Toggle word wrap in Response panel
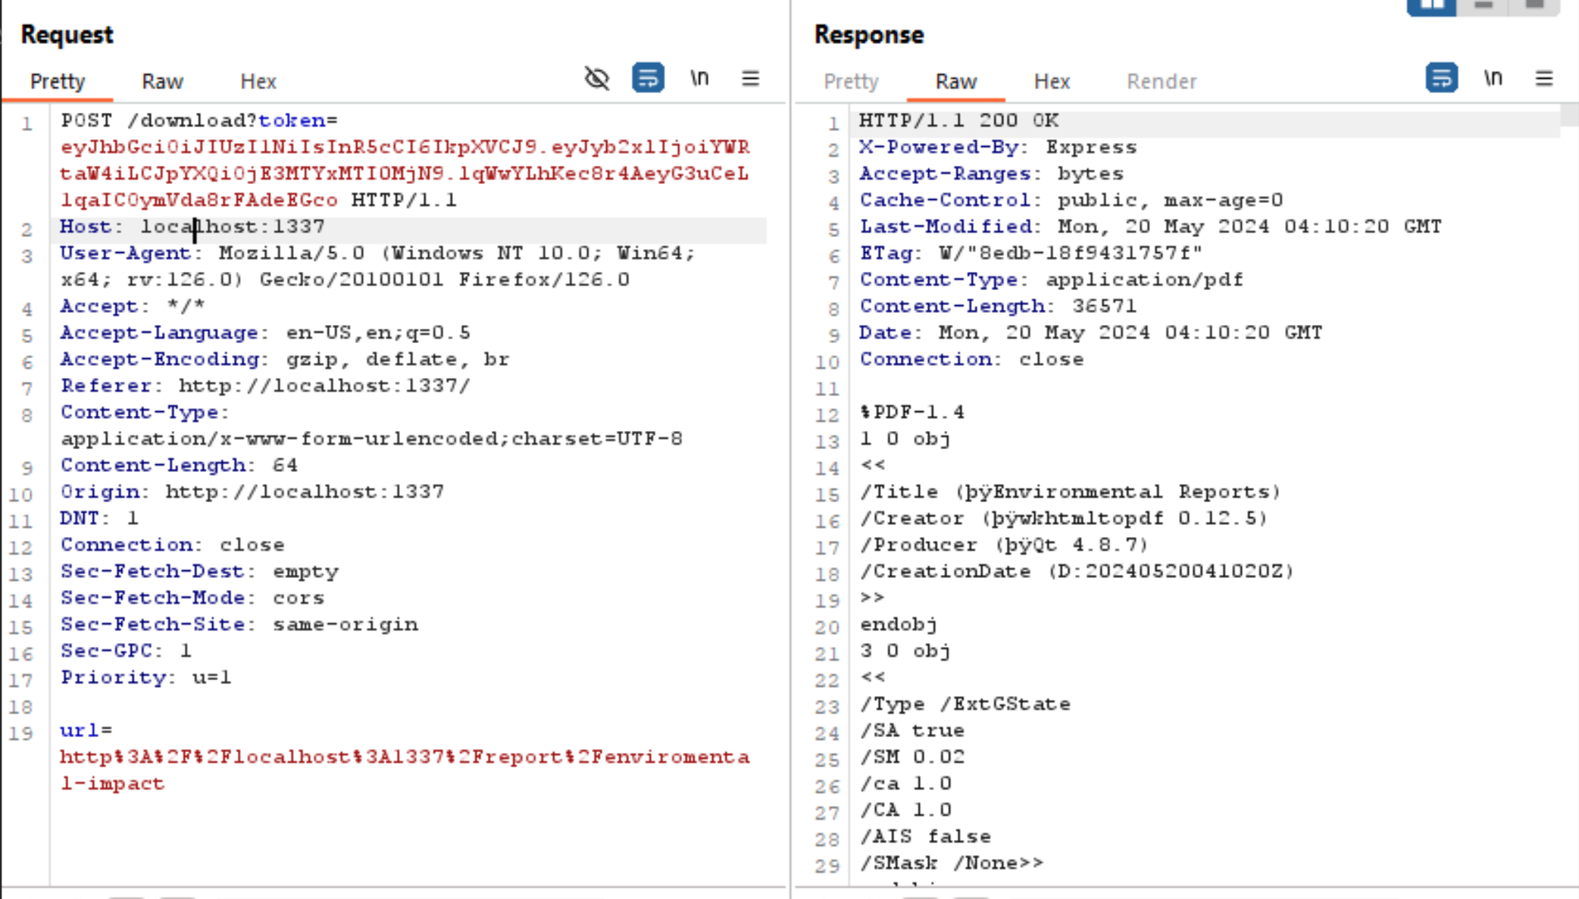This screenshot has height=899, width=1579. (x=1441, y=78)
